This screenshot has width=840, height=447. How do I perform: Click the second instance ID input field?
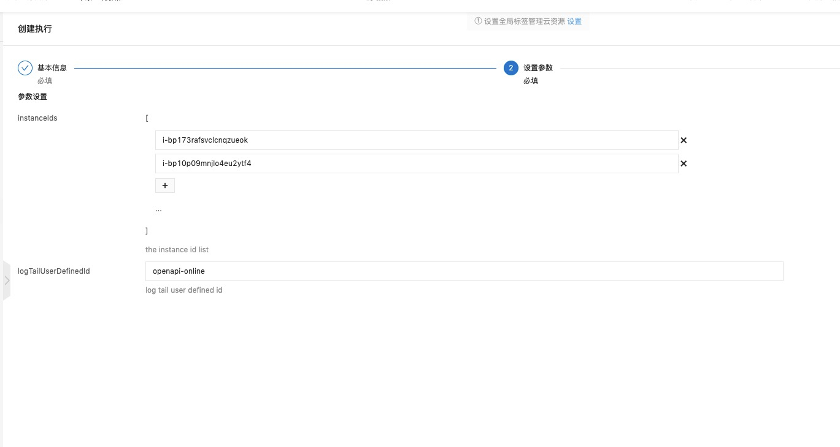coord(417,163)
